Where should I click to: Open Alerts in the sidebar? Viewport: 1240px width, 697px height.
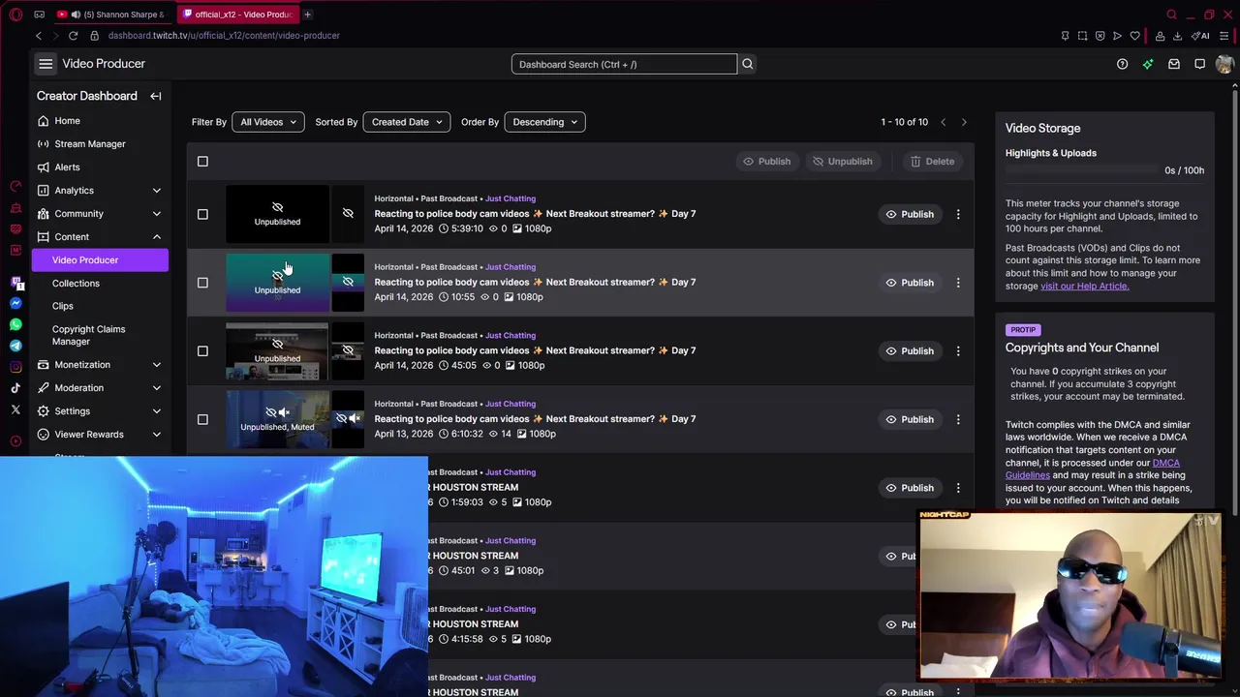click(99, 167)
